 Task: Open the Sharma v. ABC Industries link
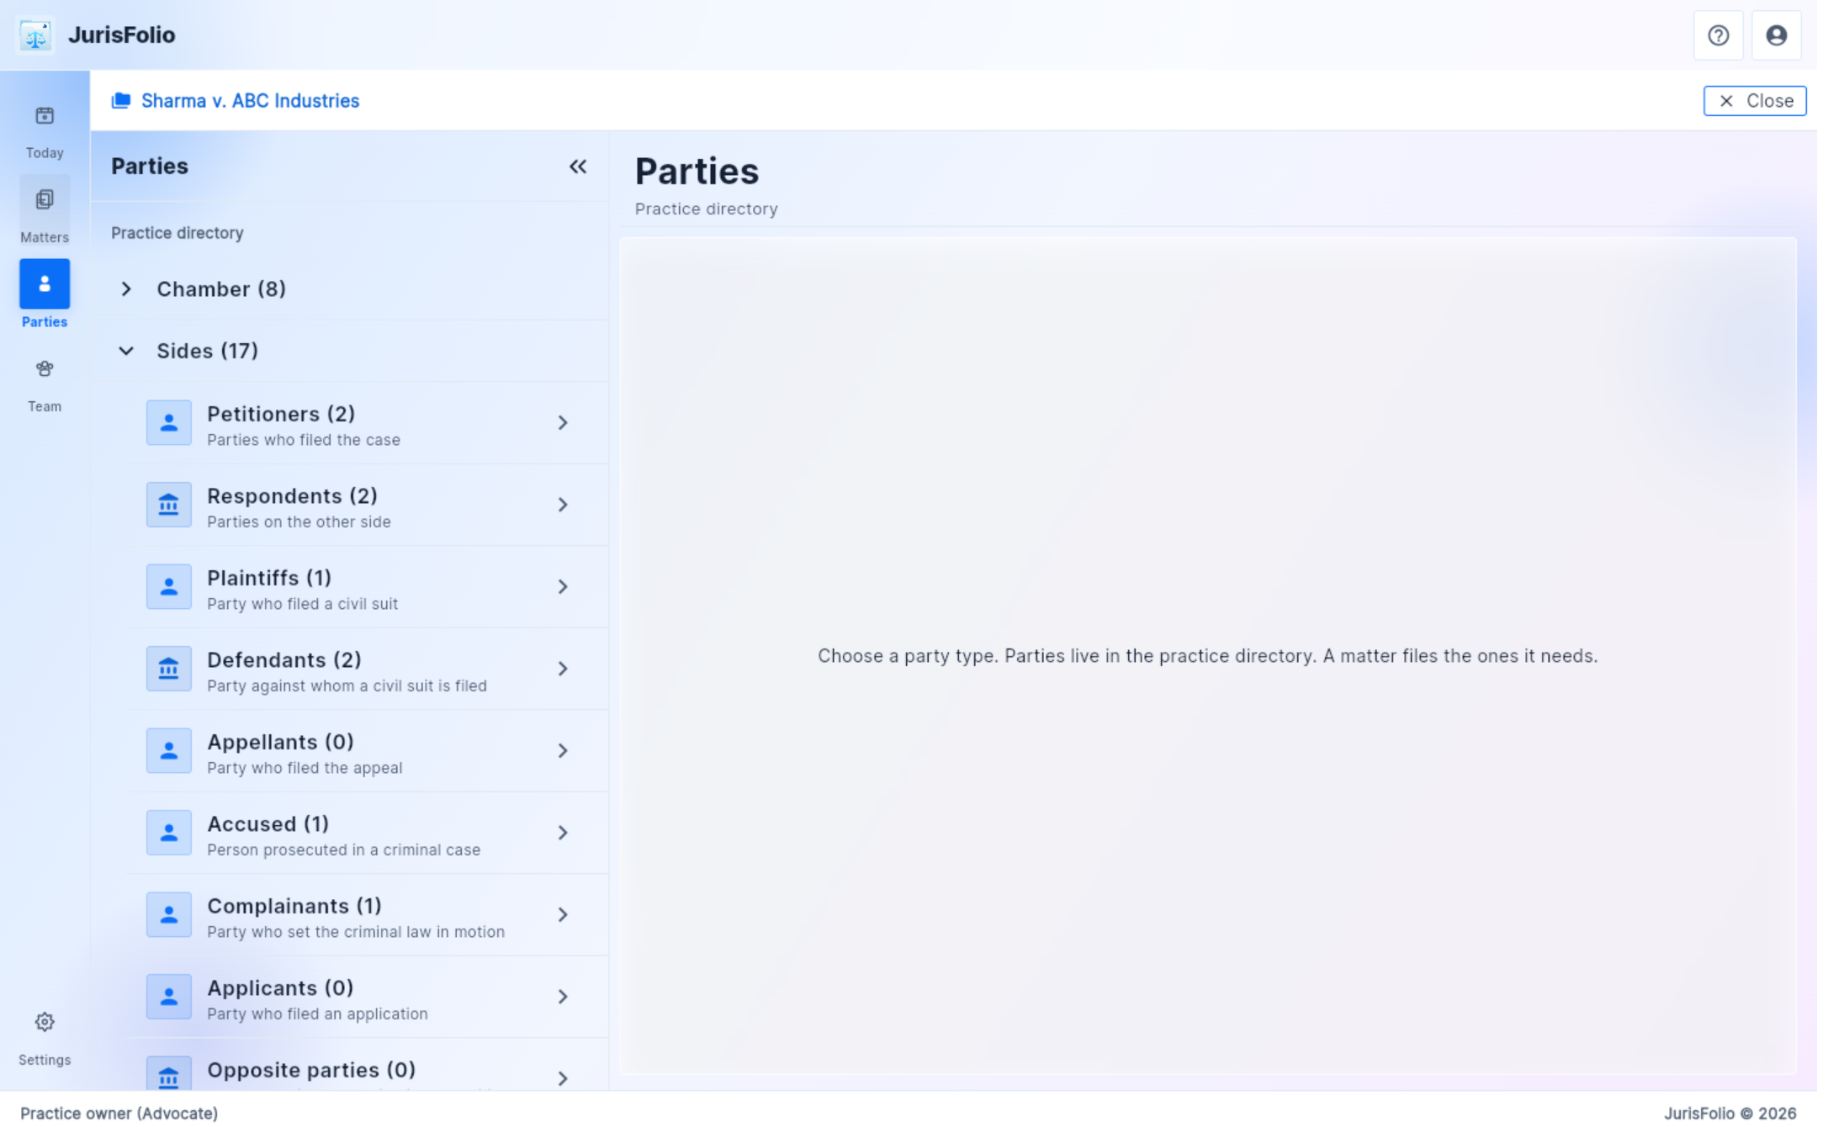[x=250, y=101]
